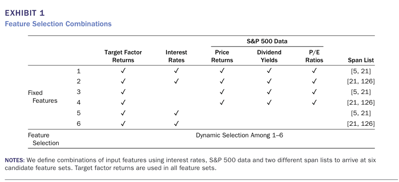Screen dimensions: 399x182
Task: Click row 5 Target Factor Returns checkmark
Action: point(123,113)
